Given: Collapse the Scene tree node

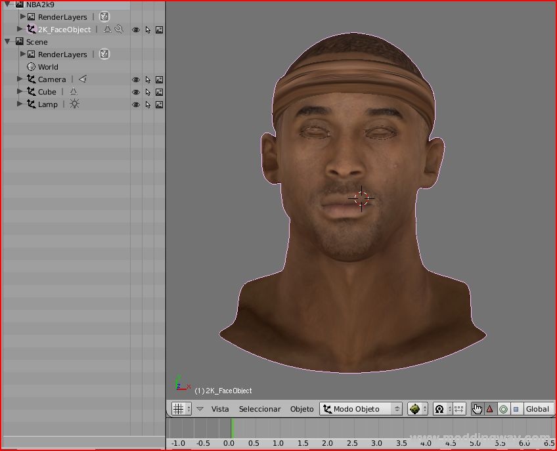Looking at the screenshot, I should (x=7, y=42).
